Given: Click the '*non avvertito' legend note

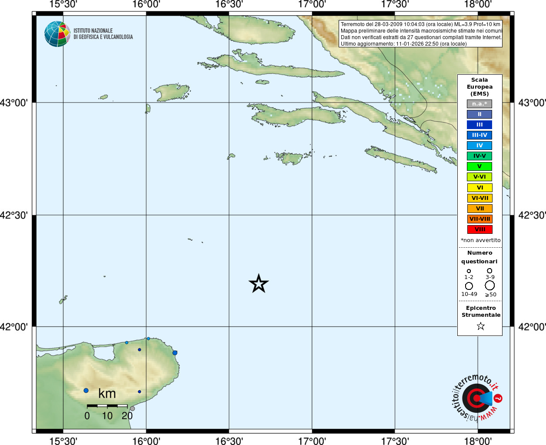Looking at the screenshot, I should (x=480, y=240).
